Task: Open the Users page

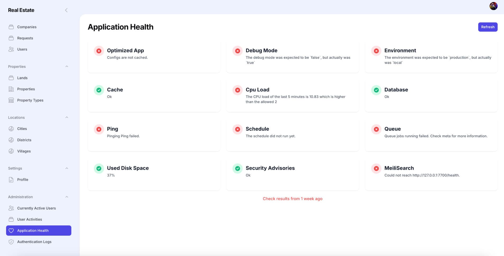Action: pyautogui.click(x=39, y=49)
